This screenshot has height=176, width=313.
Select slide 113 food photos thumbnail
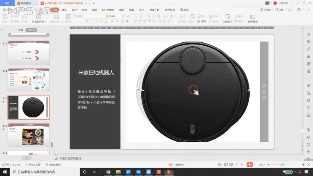pyautogui.click(x=29, y=135)
